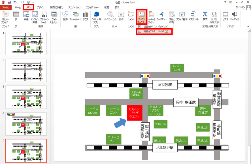
Task: Switch to the デザイン tab
Action: point(41,7)
